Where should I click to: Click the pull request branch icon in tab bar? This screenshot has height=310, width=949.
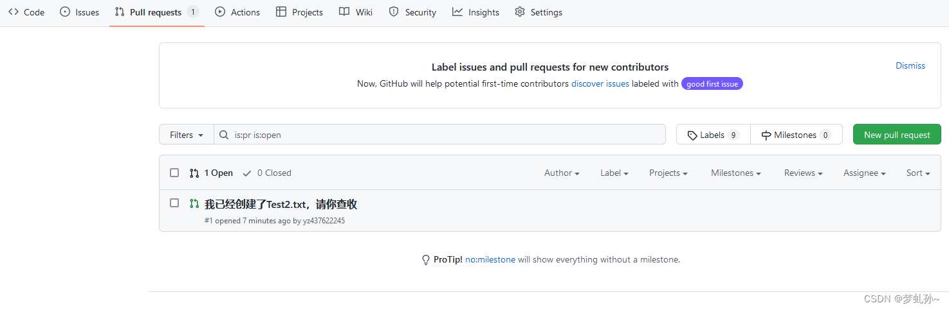[120, 12]
